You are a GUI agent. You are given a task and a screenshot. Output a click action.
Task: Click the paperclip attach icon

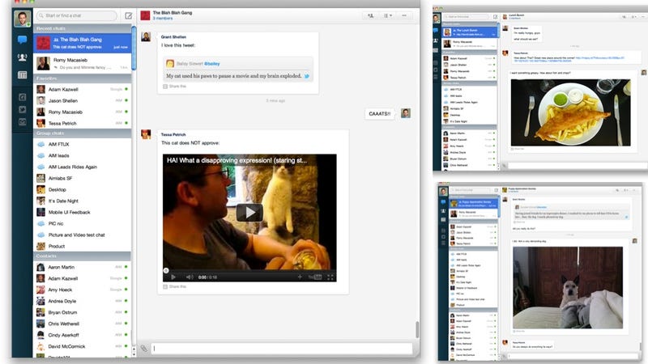coord(143,349)
